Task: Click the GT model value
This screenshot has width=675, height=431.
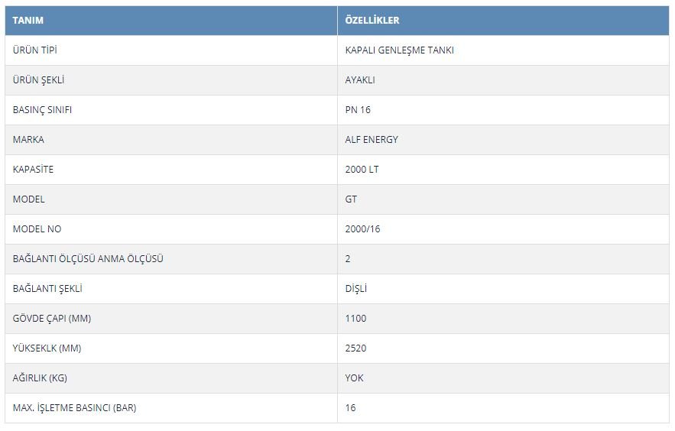Action: [351, 199]
